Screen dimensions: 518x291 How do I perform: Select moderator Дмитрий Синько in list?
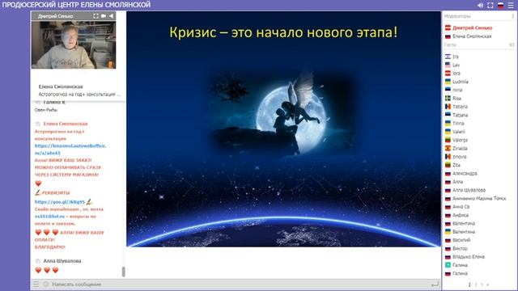pos(472,28)
